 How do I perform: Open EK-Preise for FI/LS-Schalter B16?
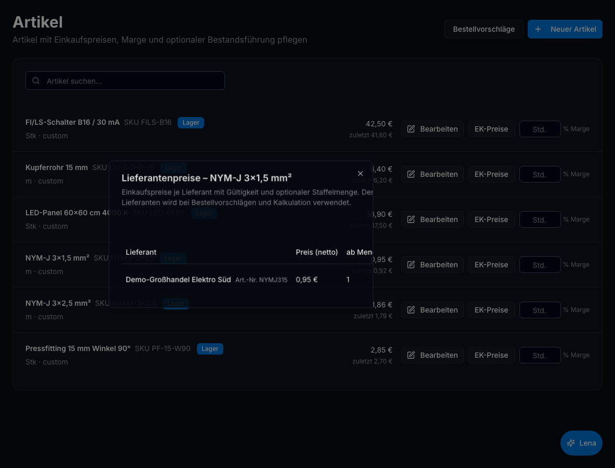[491, 129]
